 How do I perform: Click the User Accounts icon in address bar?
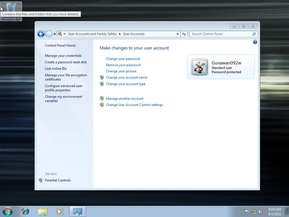pyautogui.click(x=60, y=34)
